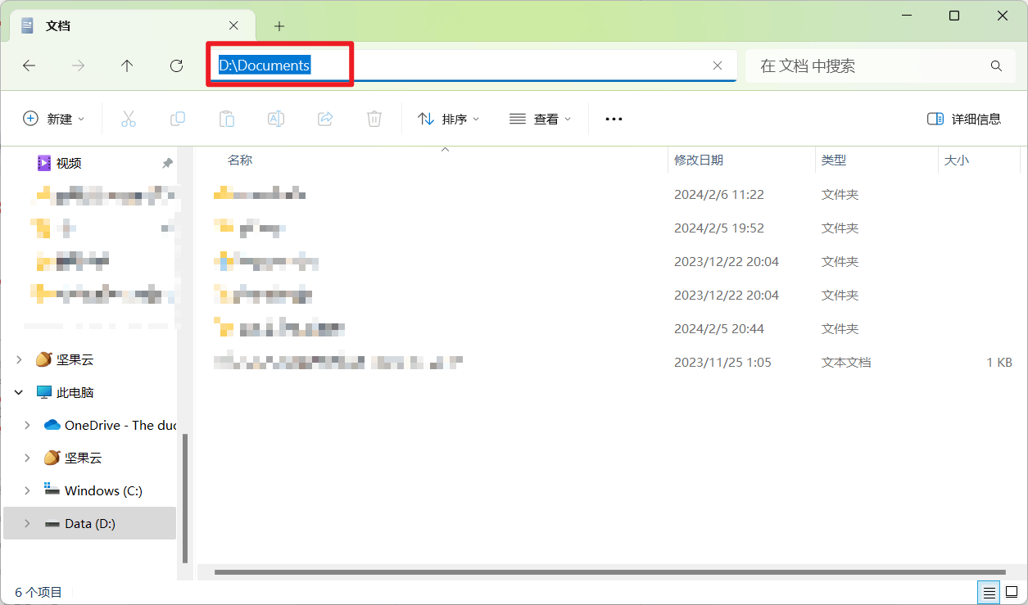Click the Copy icon in toolbar
1028x605 pixels.
coord(178,119)
